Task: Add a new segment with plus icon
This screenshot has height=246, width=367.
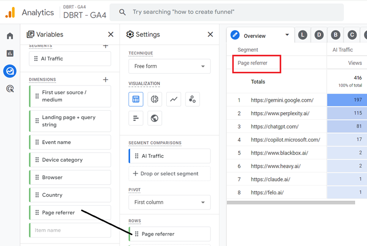Action: point(106,46)
